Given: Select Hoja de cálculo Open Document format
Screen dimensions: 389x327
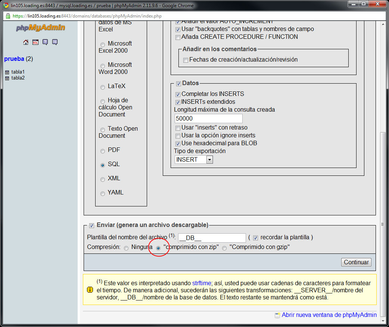Looking at the screenshot, I should point(102,102).
